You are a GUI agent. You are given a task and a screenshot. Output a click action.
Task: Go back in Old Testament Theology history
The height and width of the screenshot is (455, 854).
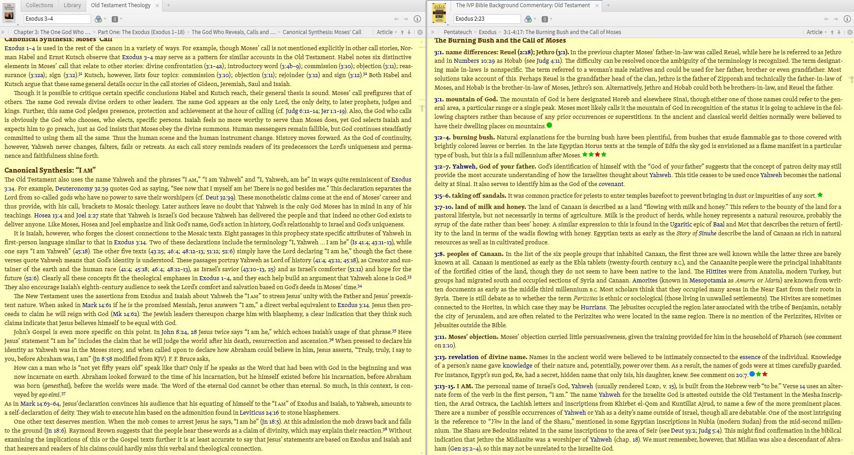pyautogui.click(x=396, y=19)
